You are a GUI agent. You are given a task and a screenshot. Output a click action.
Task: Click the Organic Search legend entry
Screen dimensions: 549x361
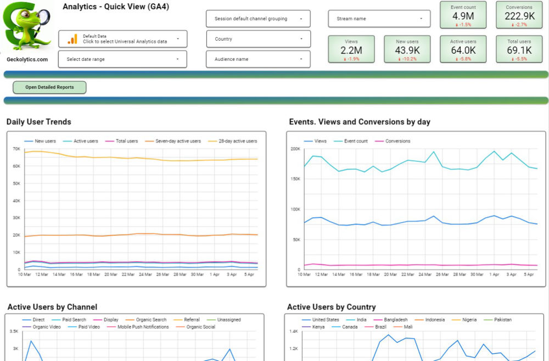pos(146,320)
